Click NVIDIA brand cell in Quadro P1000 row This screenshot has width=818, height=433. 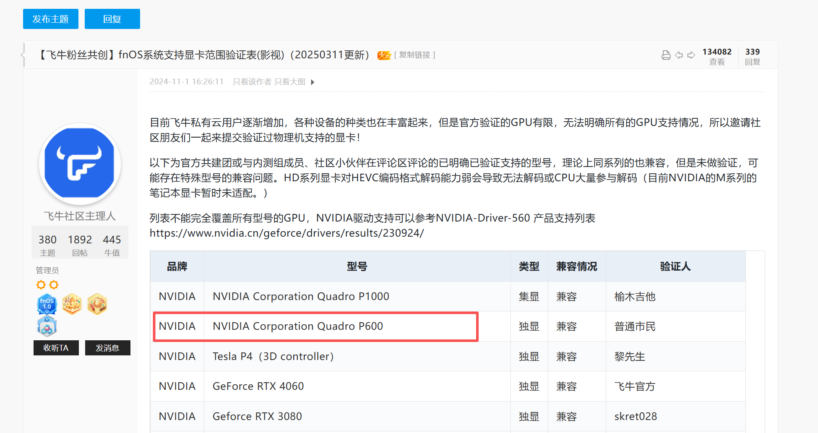tap(177, 297)
